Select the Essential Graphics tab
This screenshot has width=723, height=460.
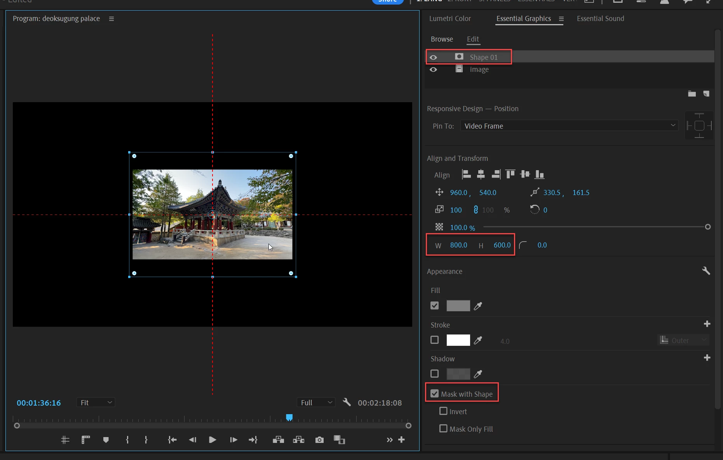pyautogui.click(x=524, y=19)
